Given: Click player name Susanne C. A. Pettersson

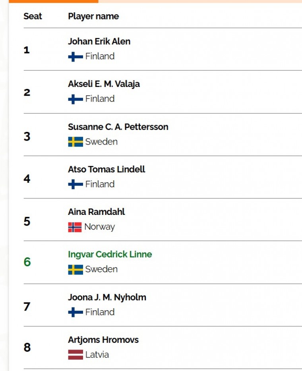Looking at the screenshot, I should coord(118,127).
